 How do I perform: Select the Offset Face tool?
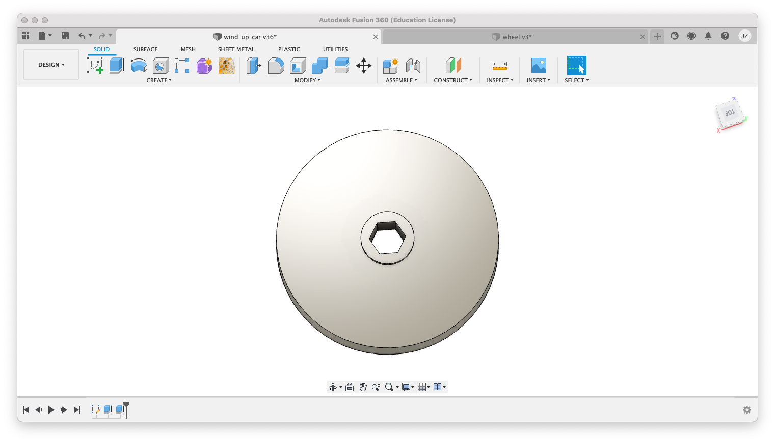pyautogui.click(x=342, y=66)
